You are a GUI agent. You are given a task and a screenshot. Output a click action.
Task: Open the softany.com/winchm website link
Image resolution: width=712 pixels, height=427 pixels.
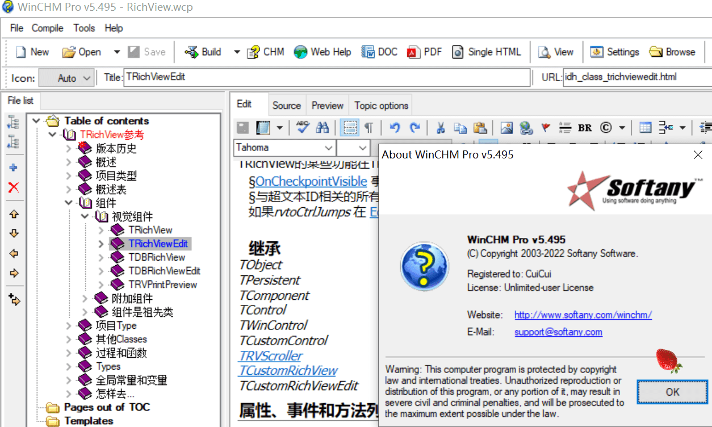[x=583, y=315]
